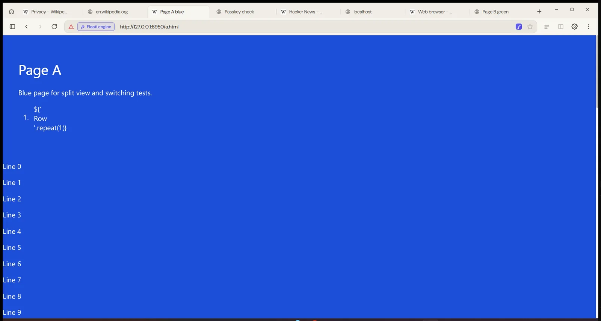Toggle the sidebar panel icon
Viewport: 601px width, 321px height.
(12, 27)
